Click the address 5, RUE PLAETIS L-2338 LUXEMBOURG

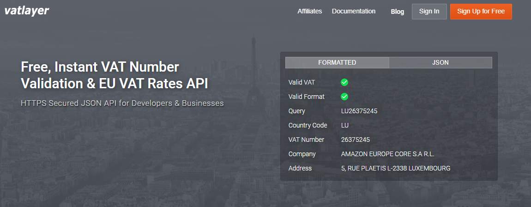(396, 168)
